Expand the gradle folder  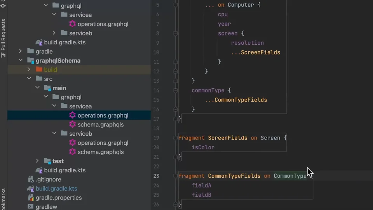[x=20, y=51]
